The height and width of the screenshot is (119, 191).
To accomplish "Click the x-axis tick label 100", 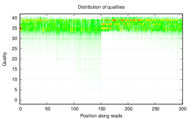I will (x=75, y=109).
